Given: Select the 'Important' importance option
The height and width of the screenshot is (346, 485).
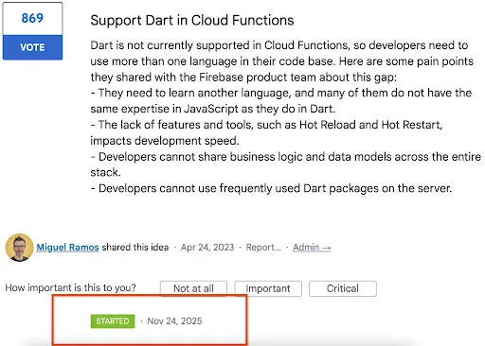Looking at the screenshot, I should click(x=268, y=288).
